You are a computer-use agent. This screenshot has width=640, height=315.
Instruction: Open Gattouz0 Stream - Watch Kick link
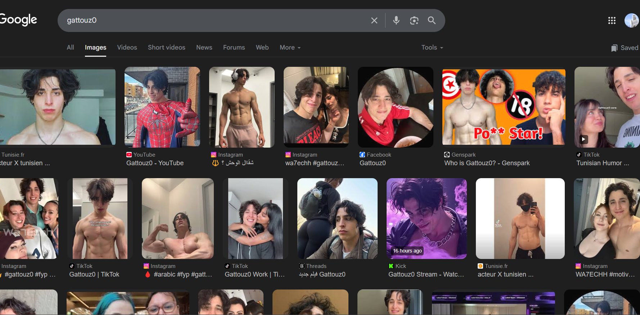[426, 274]
